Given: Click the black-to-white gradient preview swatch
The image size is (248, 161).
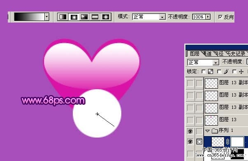Looking at the screenshot, I should pyautogui.click(x=30, y=17).
